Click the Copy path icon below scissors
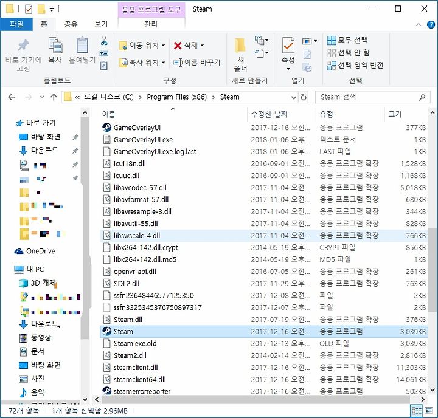Screen dimensions: 438x418 pyautogui.click(x=104, y=53)
